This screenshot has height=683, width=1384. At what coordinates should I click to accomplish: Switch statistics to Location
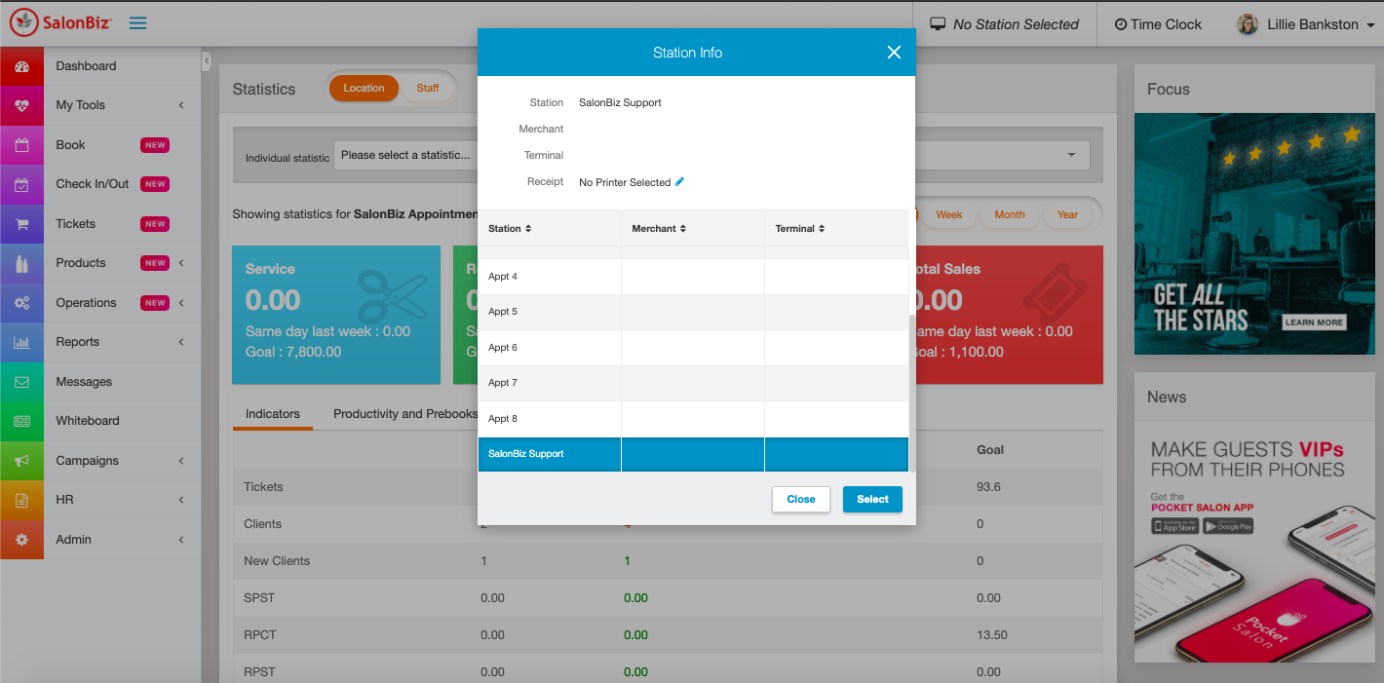[364, 88]
